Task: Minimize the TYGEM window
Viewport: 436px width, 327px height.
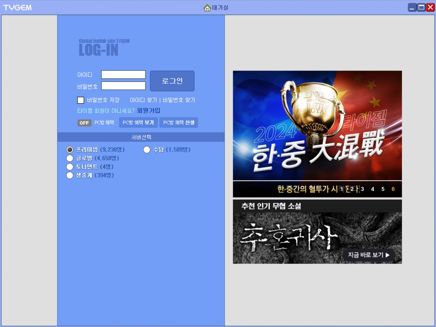Action: pyautogui.click(x=412, y=8)
